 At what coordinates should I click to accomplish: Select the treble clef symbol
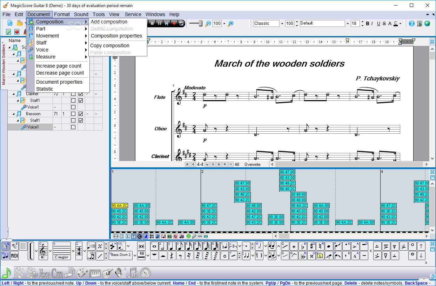click(x=43, y=251)
